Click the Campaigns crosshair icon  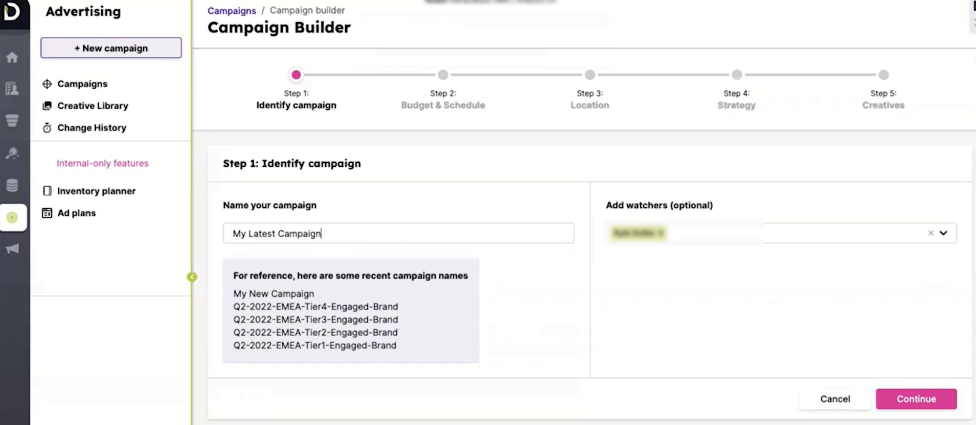click(x=47, y=84)
